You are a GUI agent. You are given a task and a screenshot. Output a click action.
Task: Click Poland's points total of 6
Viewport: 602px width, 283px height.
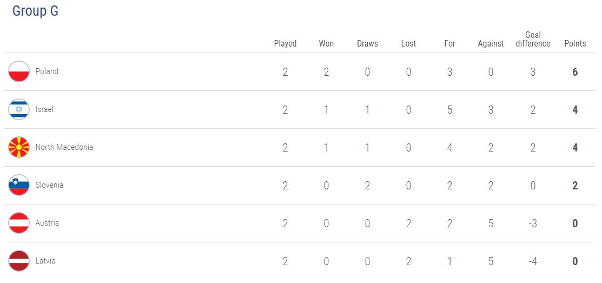click(x=575, y=72)
